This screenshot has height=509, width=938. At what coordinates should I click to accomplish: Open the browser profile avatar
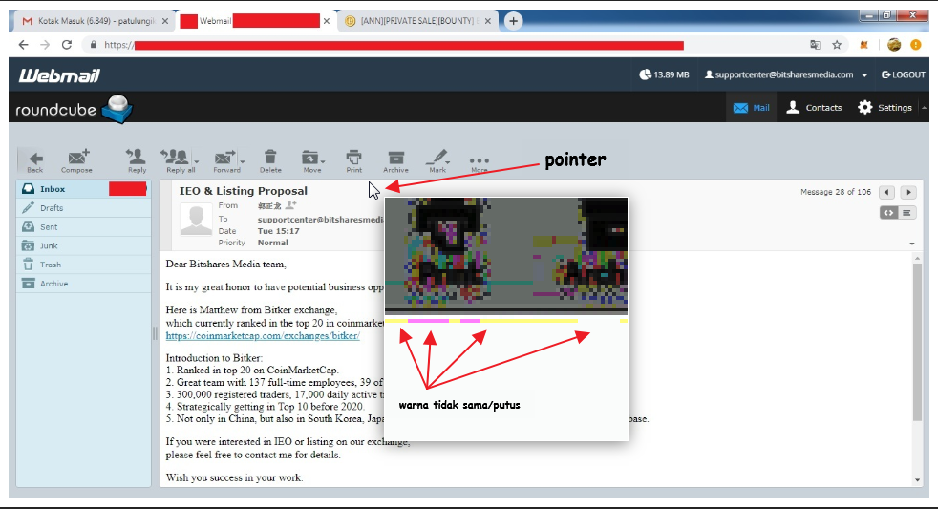(x=894, y=45)
